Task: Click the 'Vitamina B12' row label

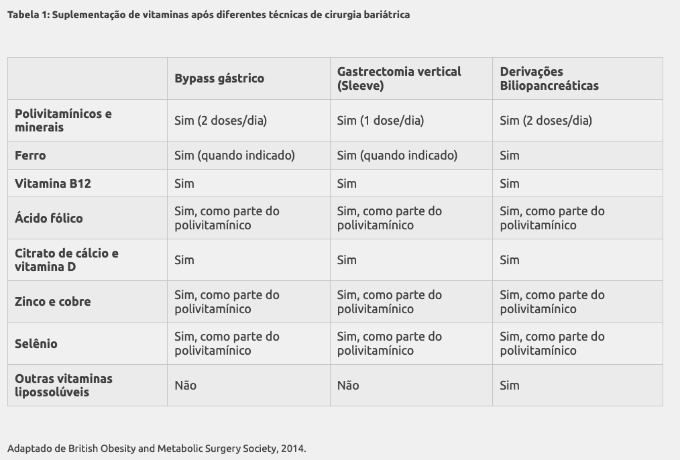Action: 53,183
